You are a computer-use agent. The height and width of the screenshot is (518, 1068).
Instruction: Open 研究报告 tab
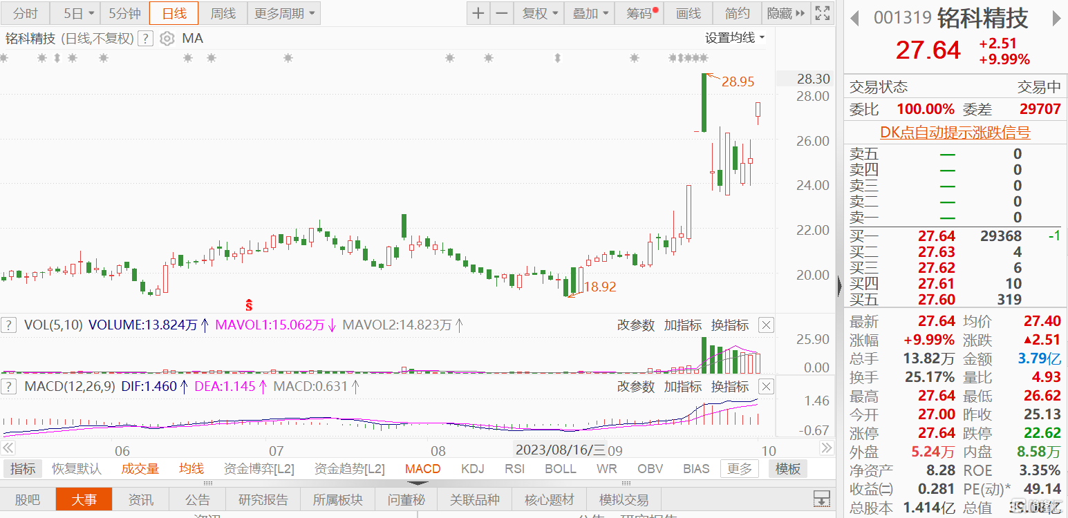click(263, 499)
